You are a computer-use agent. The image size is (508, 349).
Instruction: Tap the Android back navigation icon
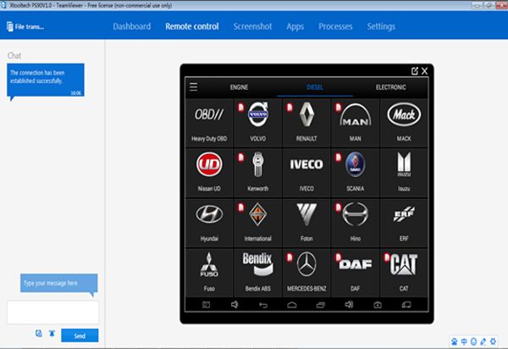[263, 305]
